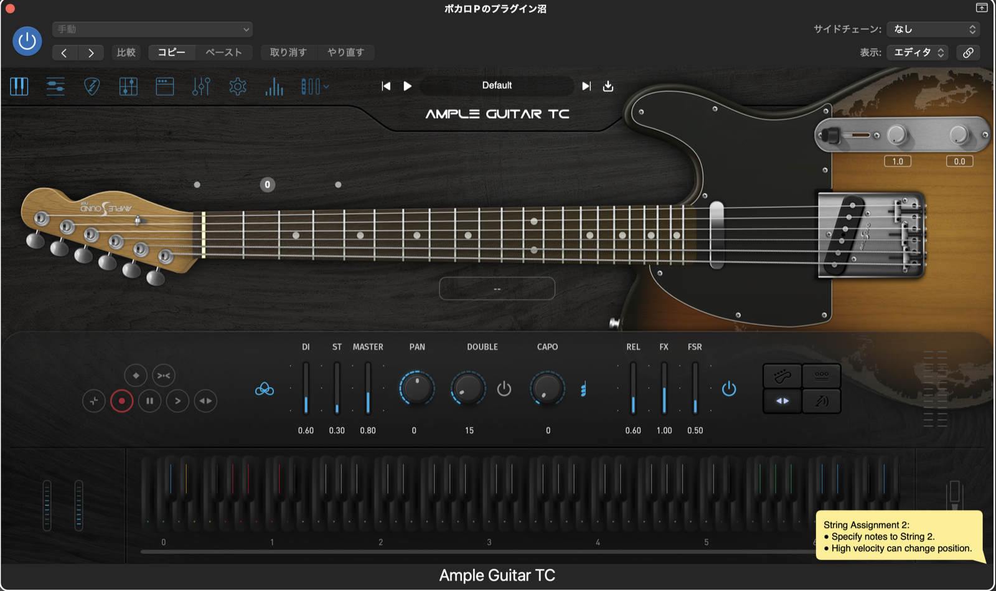This screenshot has width=996, height=591.
Task: Toggle the three-dots articulation button
Action: [x=822, y=376]
